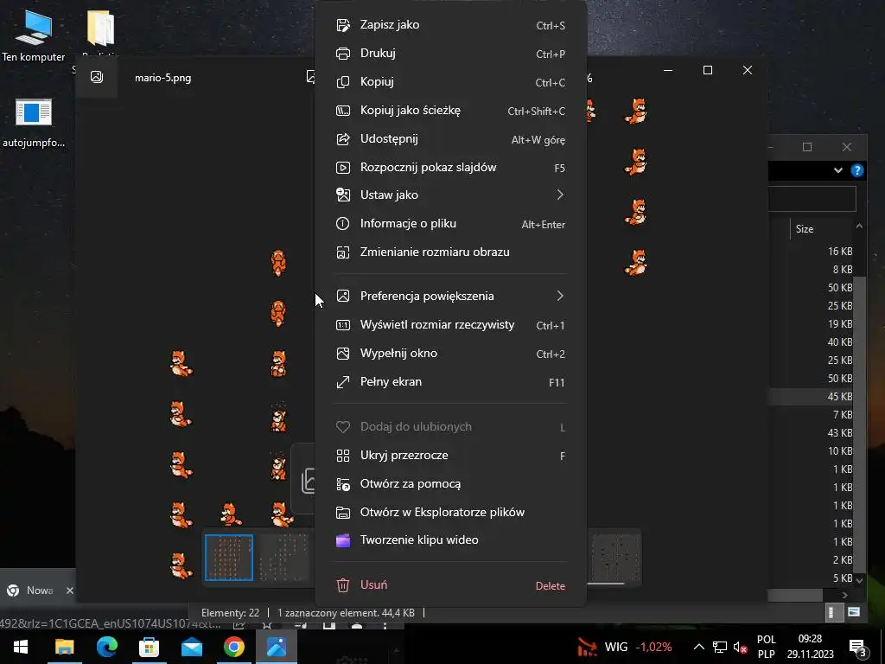Click the Explorer search field

(812, 199)
